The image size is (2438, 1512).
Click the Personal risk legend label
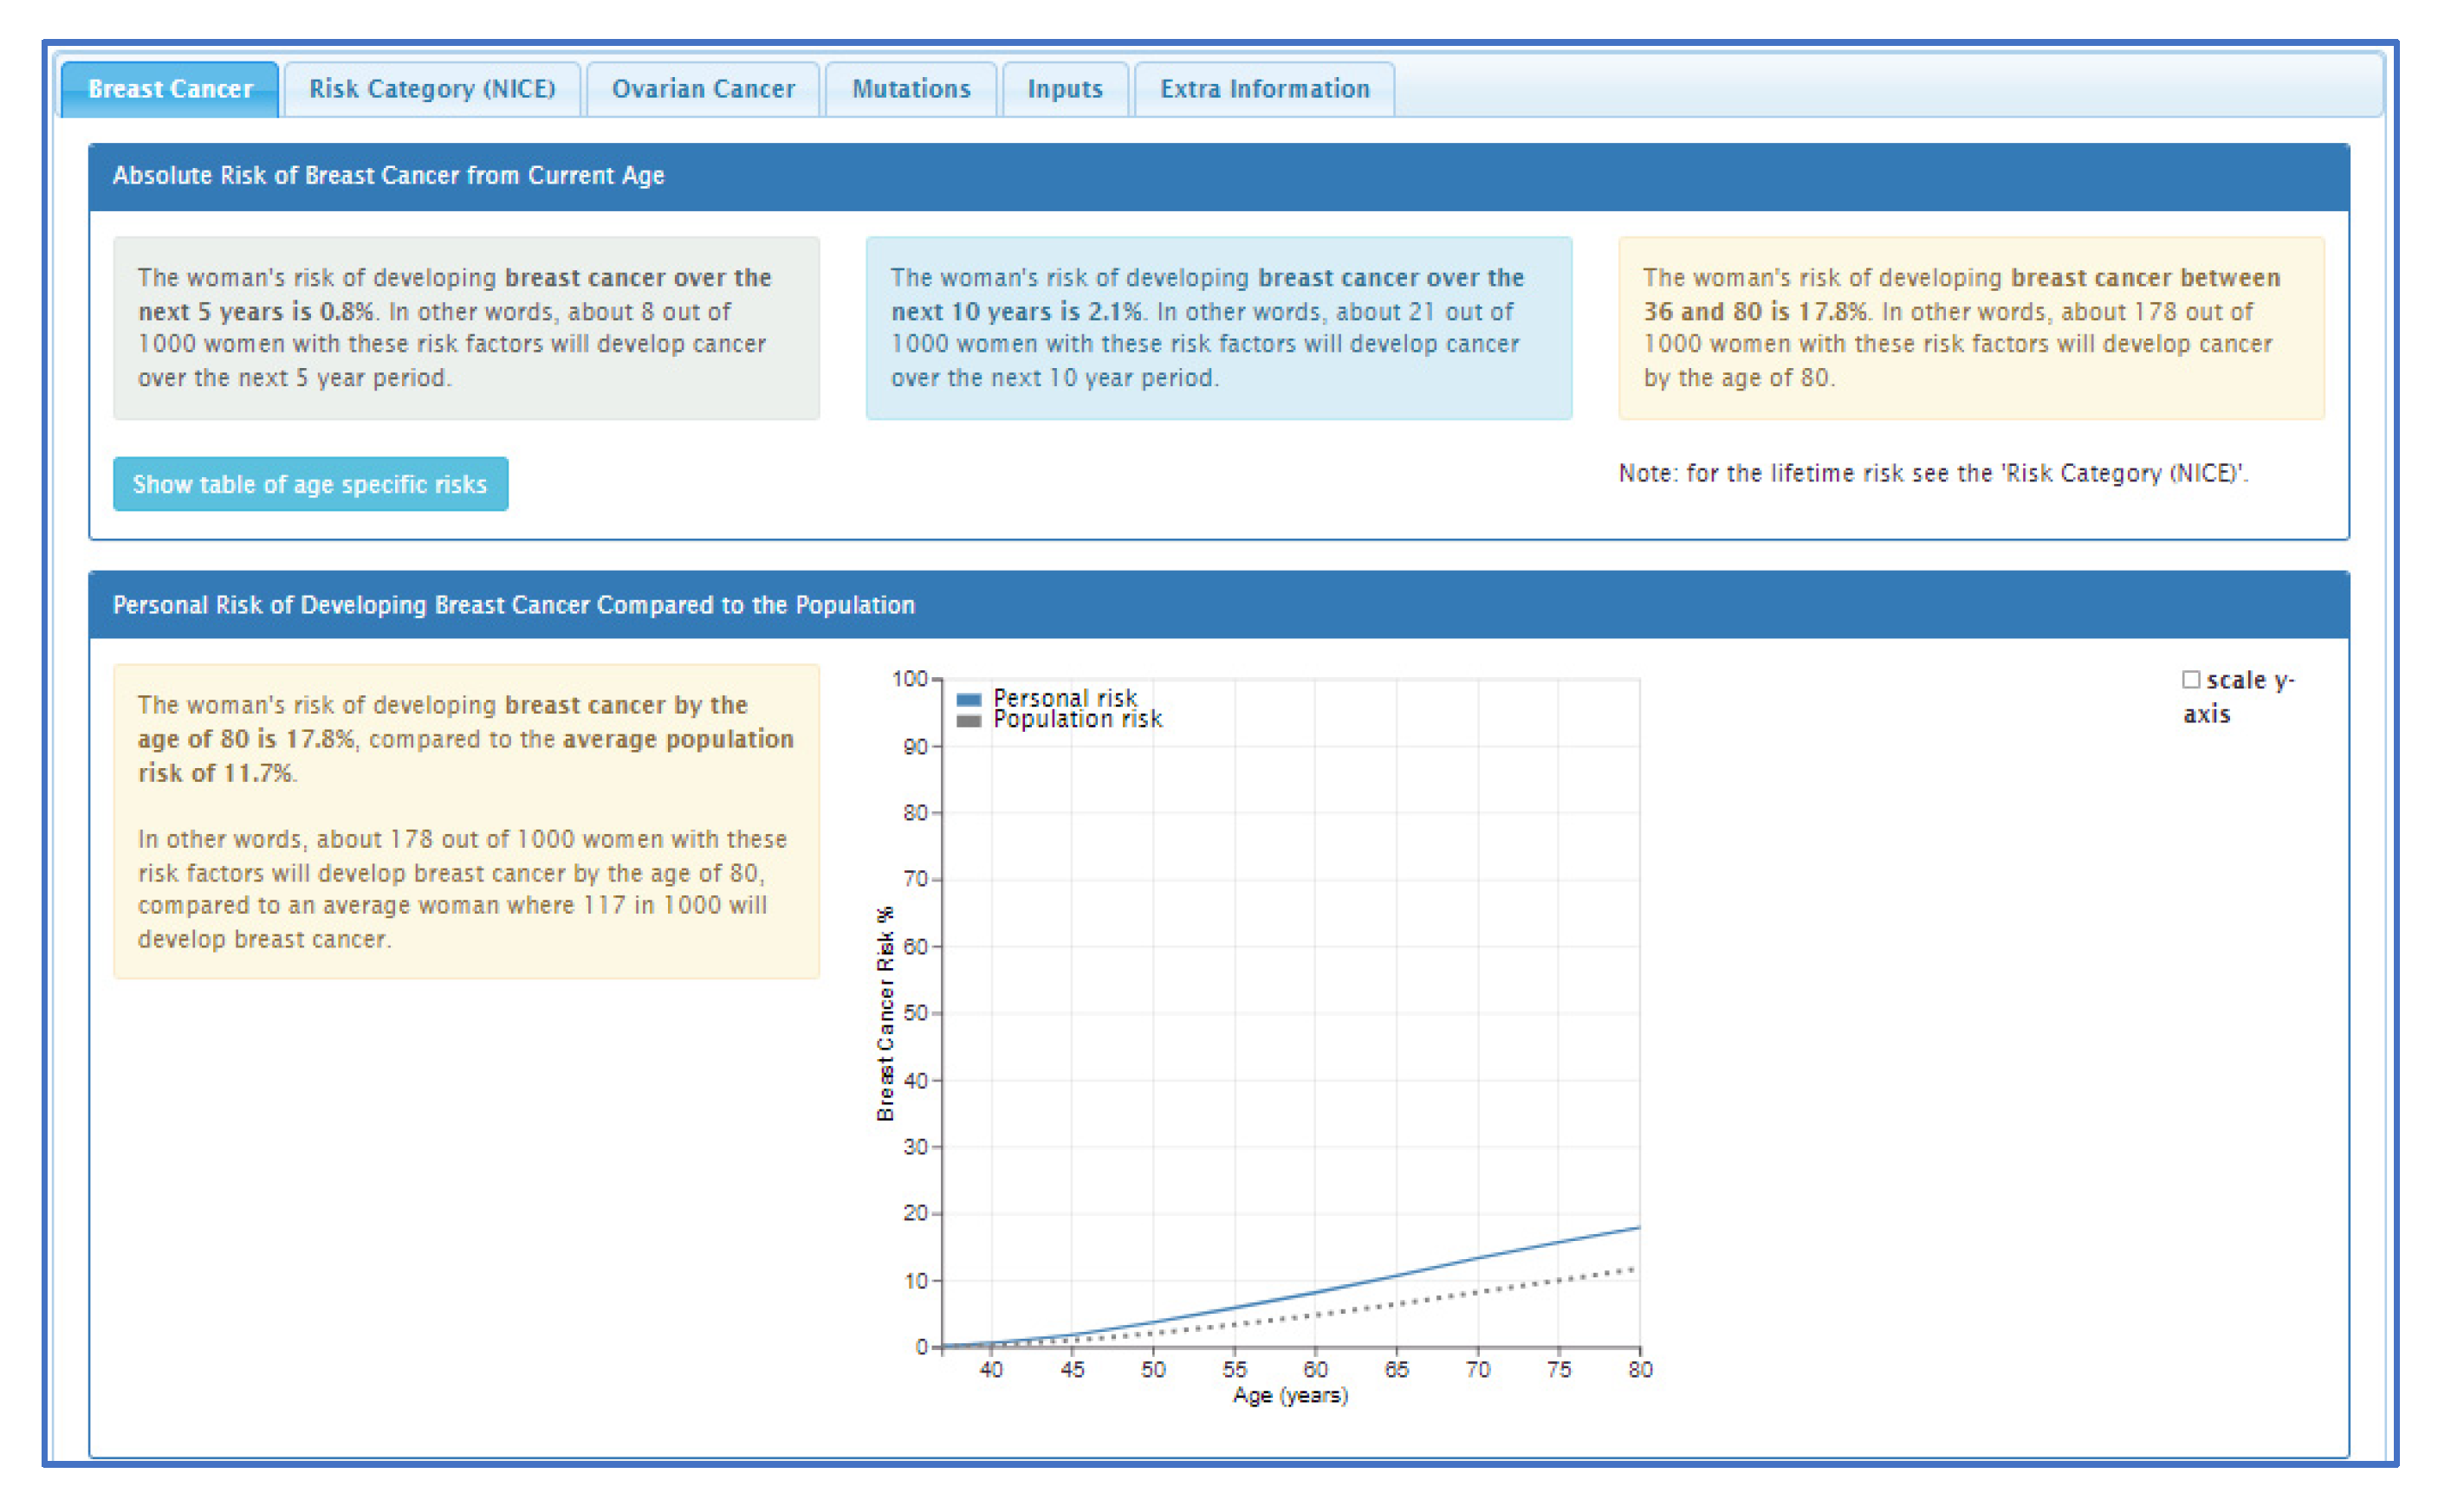(1065, 697)
